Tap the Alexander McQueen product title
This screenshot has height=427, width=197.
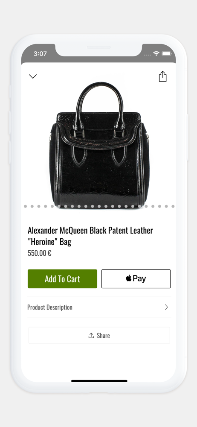coord(90,236)
